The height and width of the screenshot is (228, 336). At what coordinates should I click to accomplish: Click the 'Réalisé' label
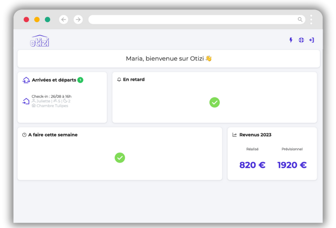tap(252, 149)
